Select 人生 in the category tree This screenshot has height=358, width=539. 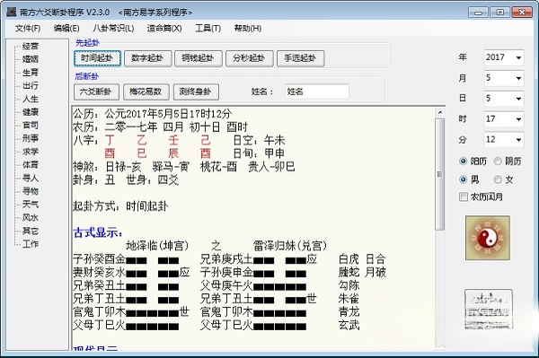click(31, 99)
